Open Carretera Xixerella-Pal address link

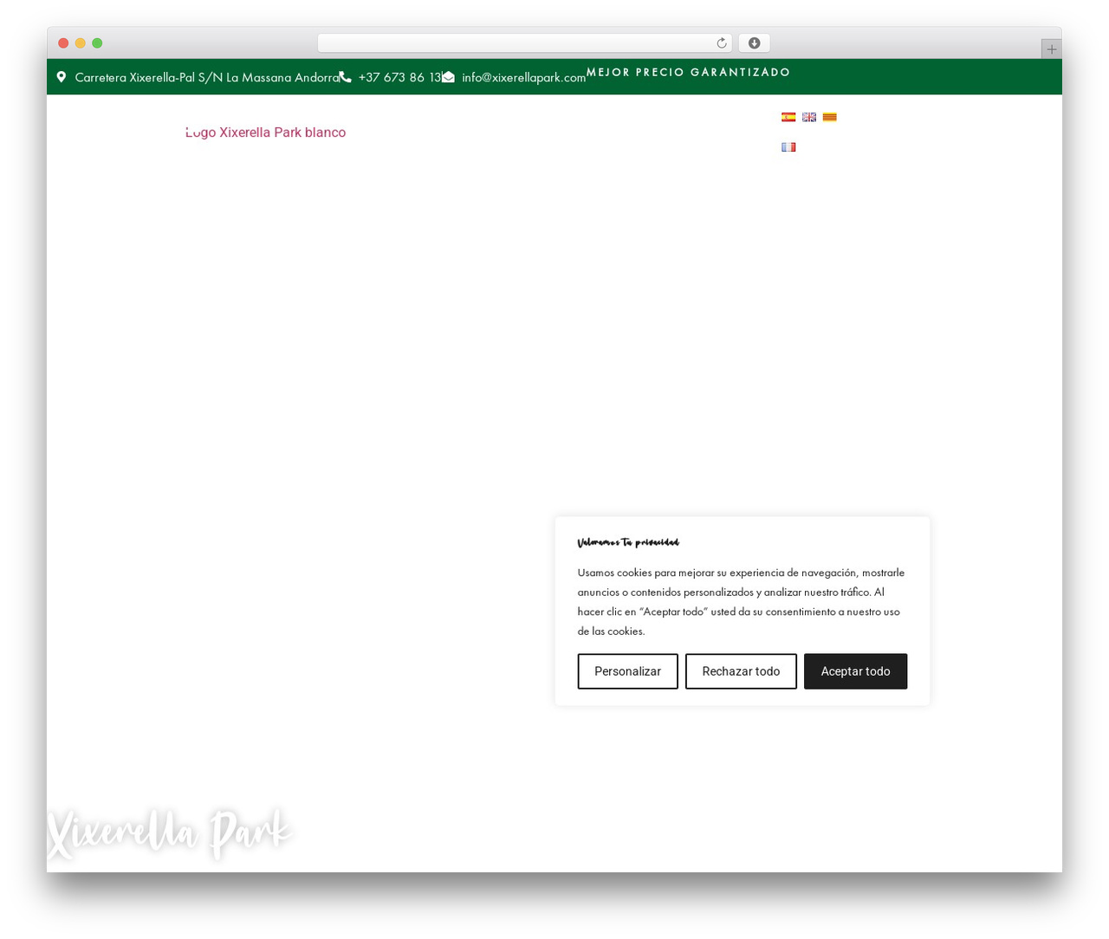click(207, 77)
